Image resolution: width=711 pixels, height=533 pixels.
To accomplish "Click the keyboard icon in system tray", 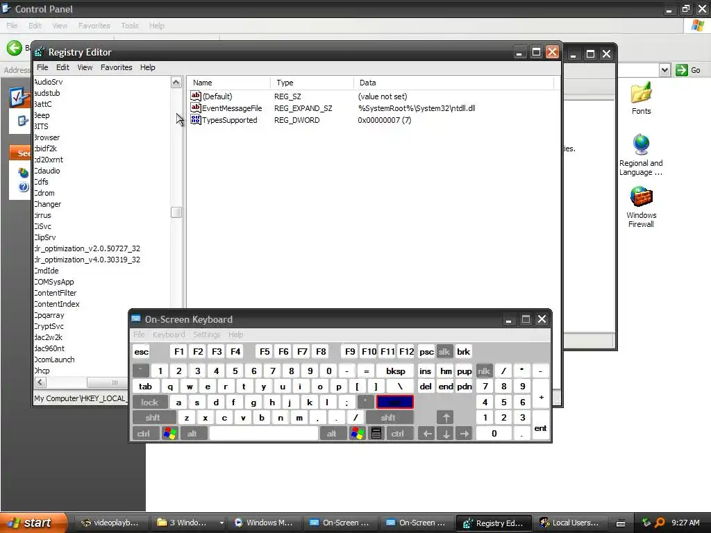I will (621, 523).
